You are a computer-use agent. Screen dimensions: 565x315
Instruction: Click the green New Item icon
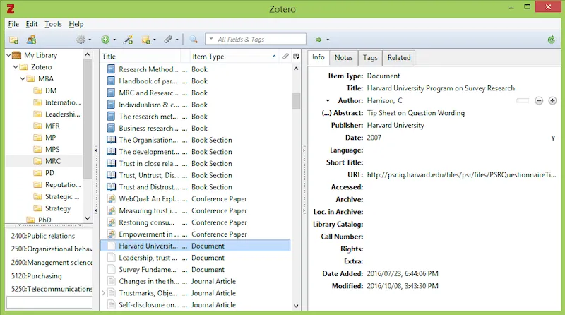point(105,40)
